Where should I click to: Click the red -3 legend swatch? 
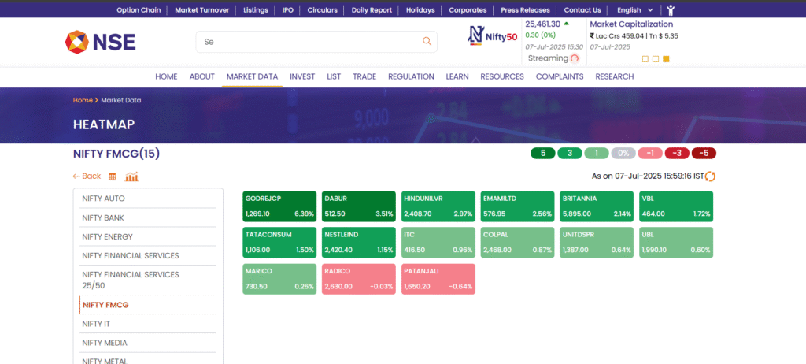click(x=677, y=154)
